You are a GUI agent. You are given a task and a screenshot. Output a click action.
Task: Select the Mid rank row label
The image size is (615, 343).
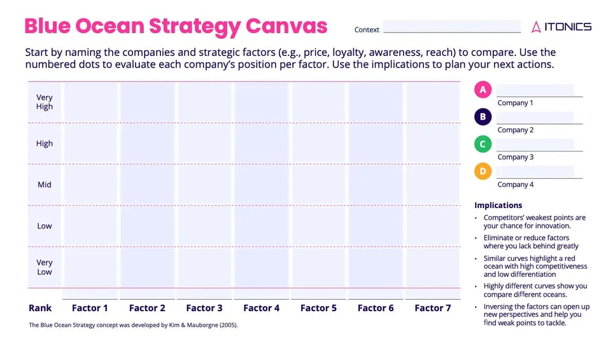45,185
